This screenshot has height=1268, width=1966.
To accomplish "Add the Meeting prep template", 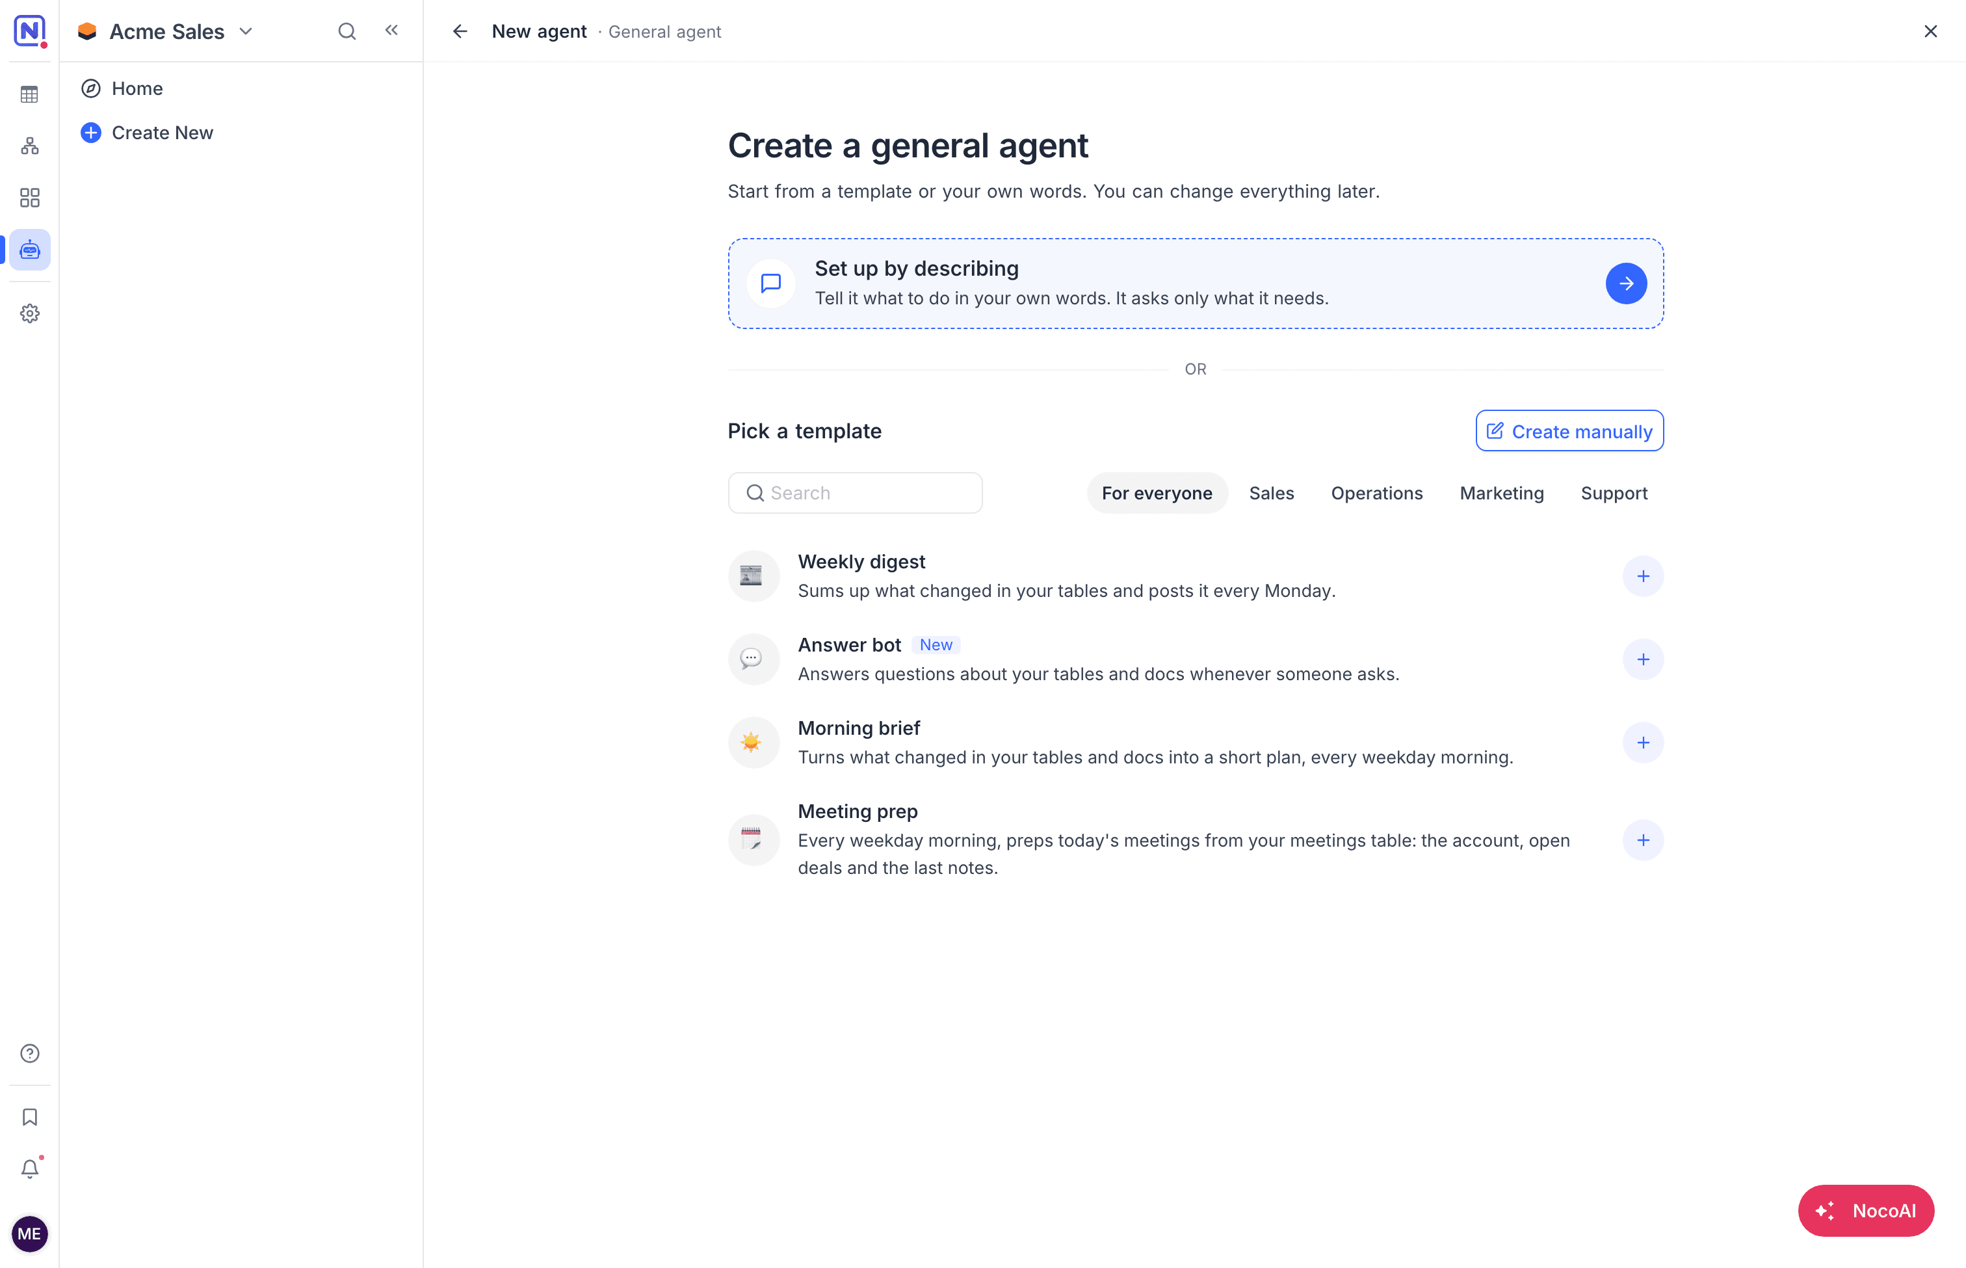I will 1644,840.
